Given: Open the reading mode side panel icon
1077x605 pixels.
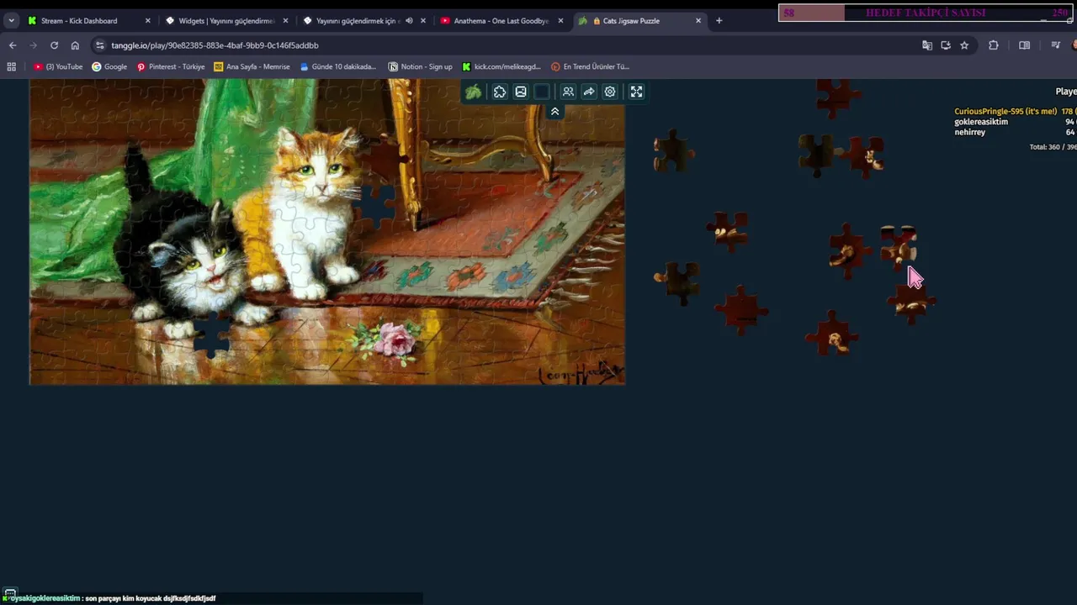Looking at the screenshot, I should point(1024,45).
